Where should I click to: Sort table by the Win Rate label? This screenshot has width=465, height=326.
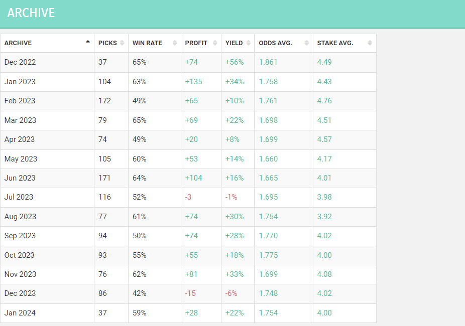pos(147,43)
